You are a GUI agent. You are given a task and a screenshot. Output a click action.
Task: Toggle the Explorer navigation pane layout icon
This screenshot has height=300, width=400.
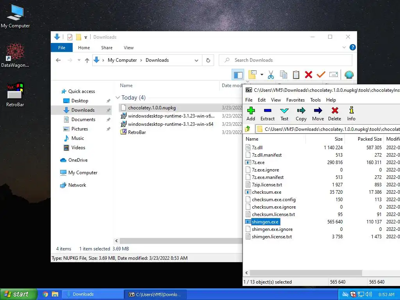pyautogui.click(x=238, y=75)
